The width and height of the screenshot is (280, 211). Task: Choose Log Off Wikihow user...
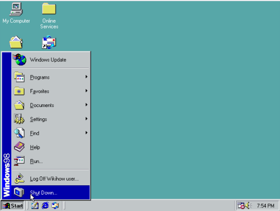click(x=51, y=179)
